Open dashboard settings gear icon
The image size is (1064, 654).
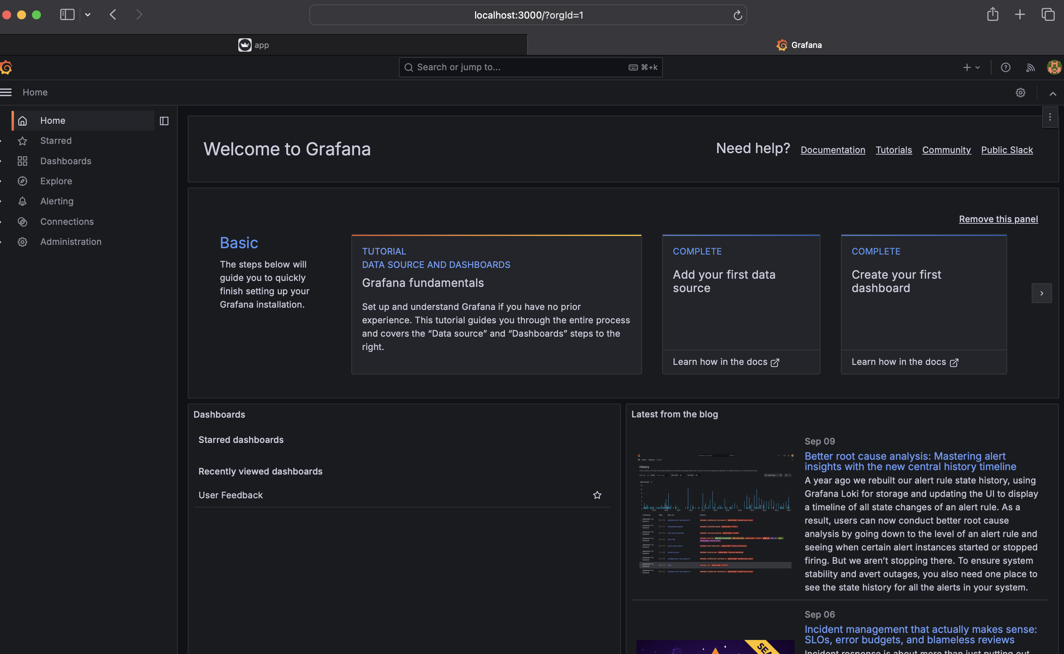click(1021, 93)
